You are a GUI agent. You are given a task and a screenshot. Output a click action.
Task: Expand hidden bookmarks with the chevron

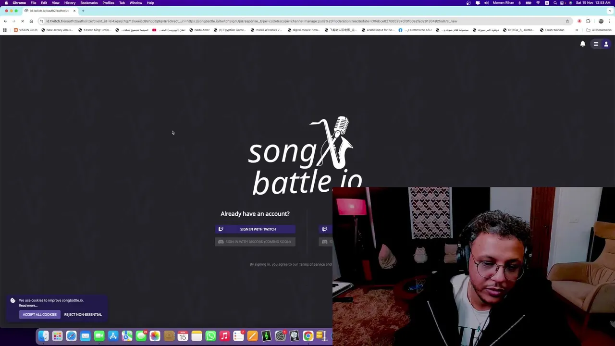tap(577, 30)
